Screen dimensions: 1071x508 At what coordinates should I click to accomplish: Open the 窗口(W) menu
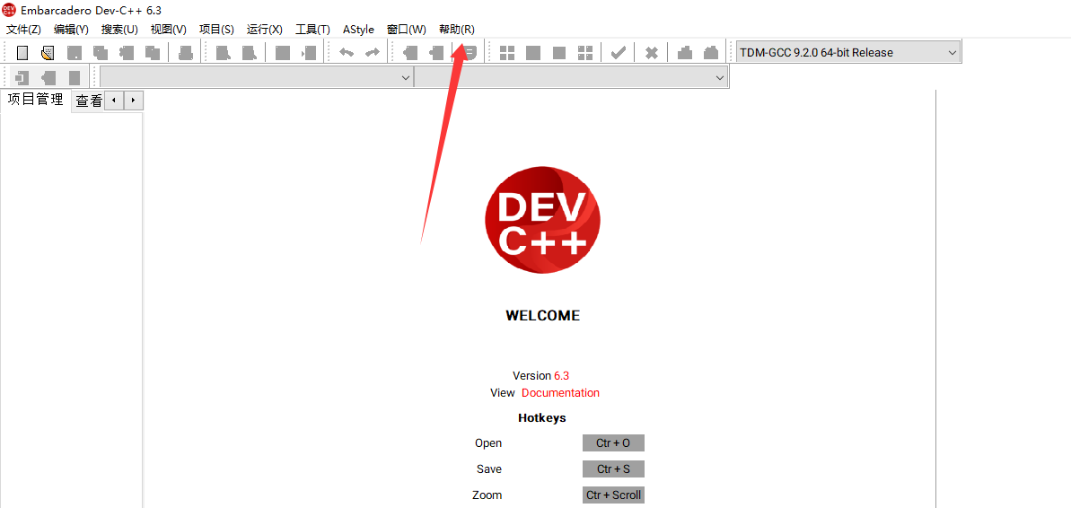coord(407,30)
